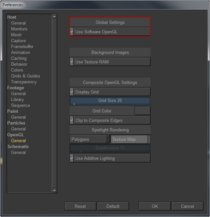210x217 pixels.
Task: Open the Grid Color swatch
Action: point(143,111)
